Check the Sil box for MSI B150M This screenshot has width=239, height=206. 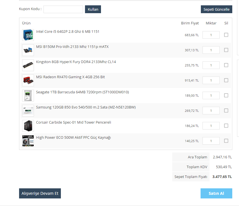[226, 50]
